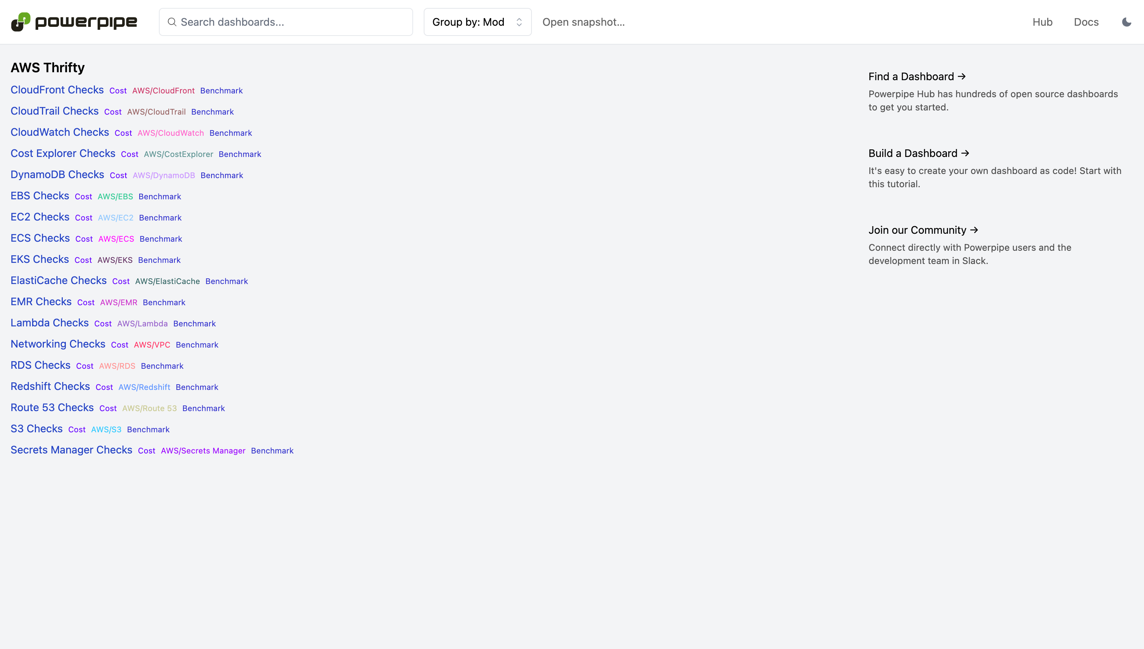Open the Networking Checks dashboard
Screen dimensions: 1144x649
[58, 344]
